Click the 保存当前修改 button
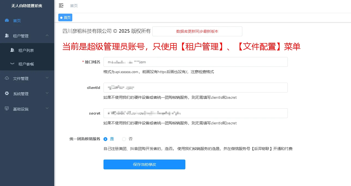The height and width of the screenshot is (186, 351). [x=144, y=164]
